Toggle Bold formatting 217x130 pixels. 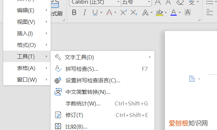point(74,12)
